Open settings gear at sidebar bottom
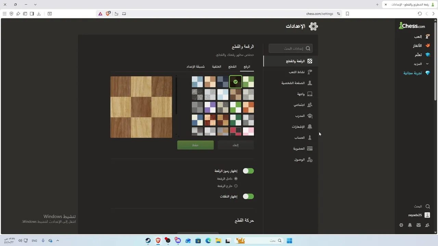Viewport: 438px width, 246px height. pyautogui.click(x=401, y=225)
